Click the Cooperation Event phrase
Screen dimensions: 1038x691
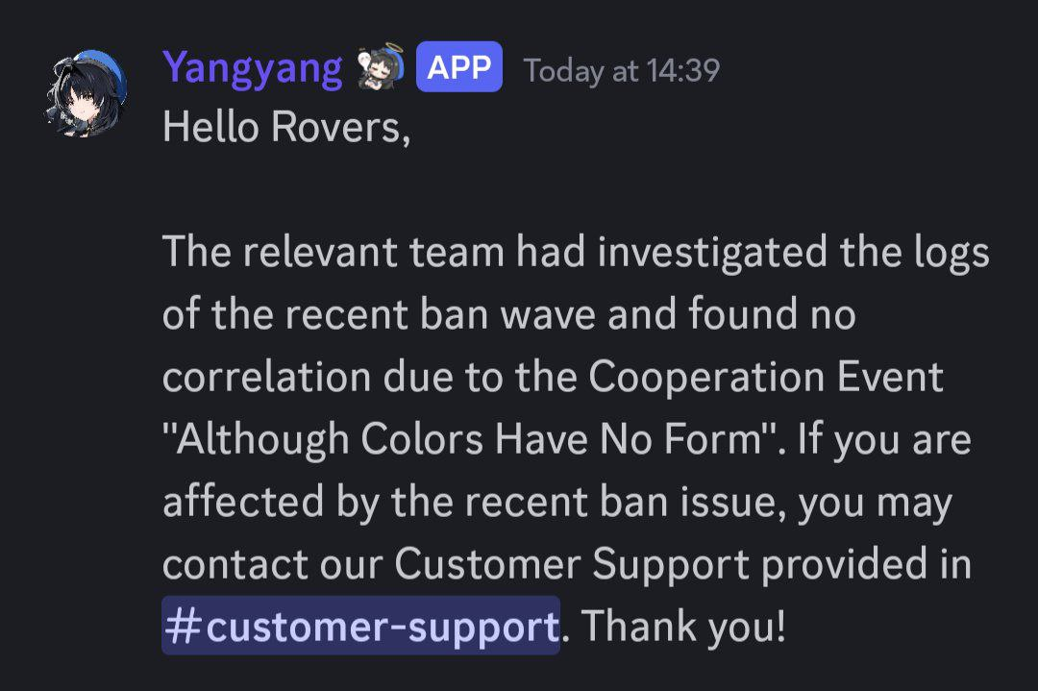click(x=765, y=378)
